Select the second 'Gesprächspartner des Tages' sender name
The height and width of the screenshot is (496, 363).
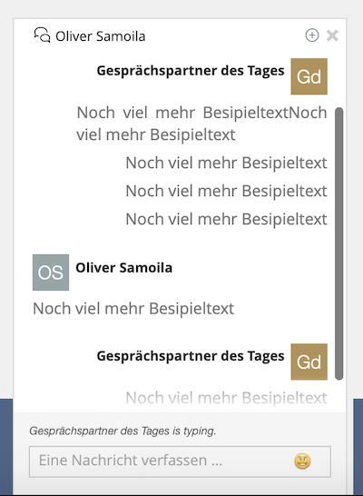tap(191, 356)
